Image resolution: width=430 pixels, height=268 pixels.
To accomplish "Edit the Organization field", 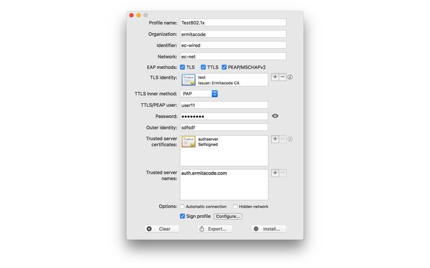I will click(x=233, y=34).
